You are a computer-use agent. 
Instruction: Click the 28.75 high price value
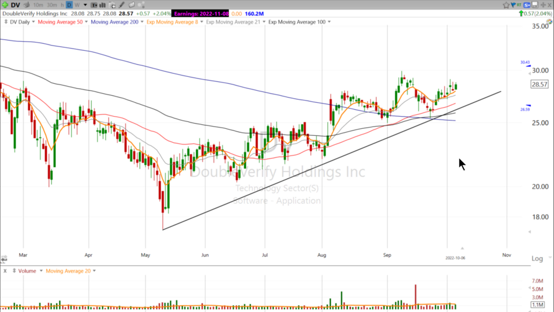pos(93,14)
